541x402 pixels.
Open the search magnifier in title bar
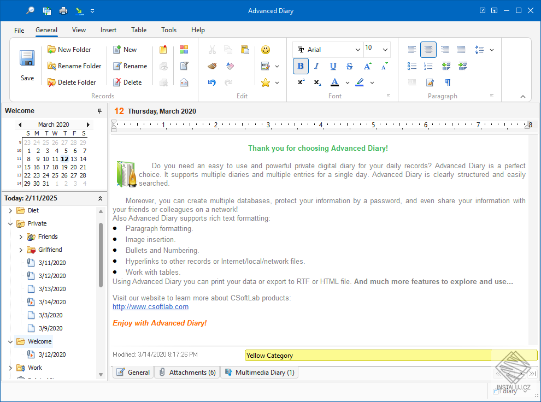[x=31, y=11]
